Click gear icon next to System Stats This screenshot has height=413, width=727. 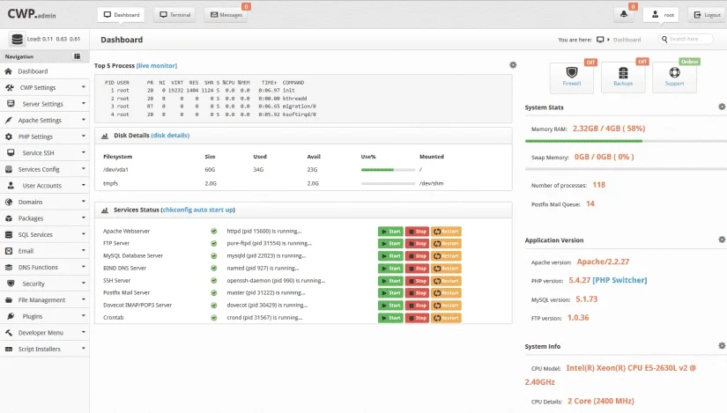722,107
